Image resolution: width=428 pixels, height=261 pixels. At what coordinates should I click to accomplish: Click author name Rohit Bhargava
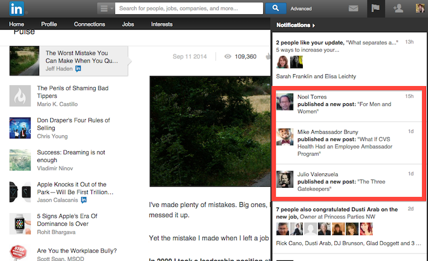56,232
